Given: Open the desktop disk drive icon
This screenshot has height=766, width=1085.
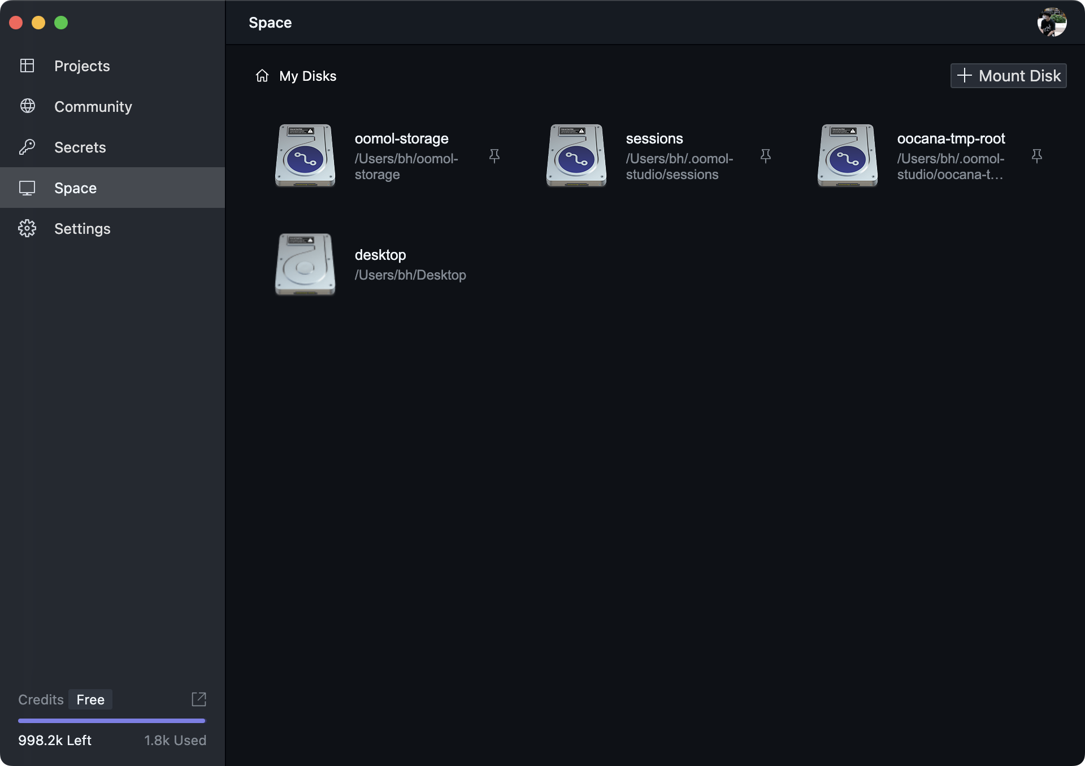Looking at the screenshot, I should point(305,264).
